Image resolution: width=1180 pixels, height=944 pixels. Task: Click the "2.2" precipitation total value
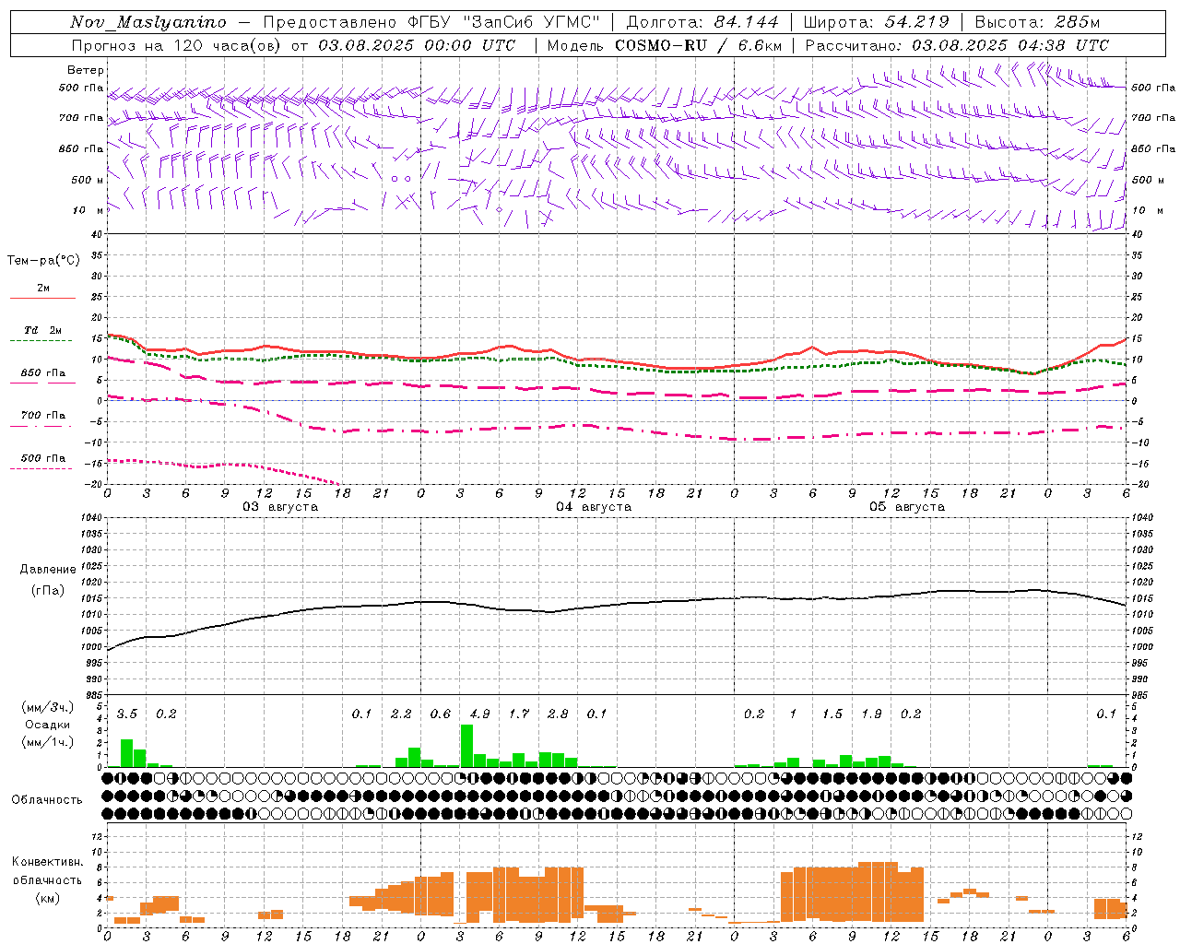pyautogui.click(x=401, y=714)
